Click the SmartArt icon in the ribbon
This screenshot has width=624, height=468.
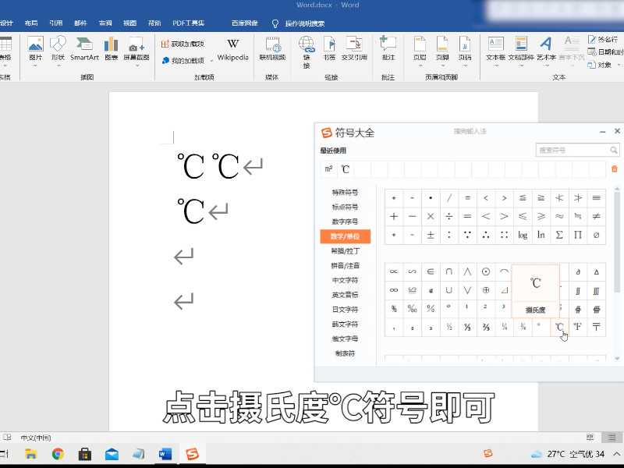(x=84, y=48)
